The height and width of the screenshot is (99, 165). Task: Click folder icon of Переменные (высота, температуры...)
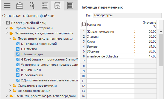pyautogui.click(x=15, y=38)
